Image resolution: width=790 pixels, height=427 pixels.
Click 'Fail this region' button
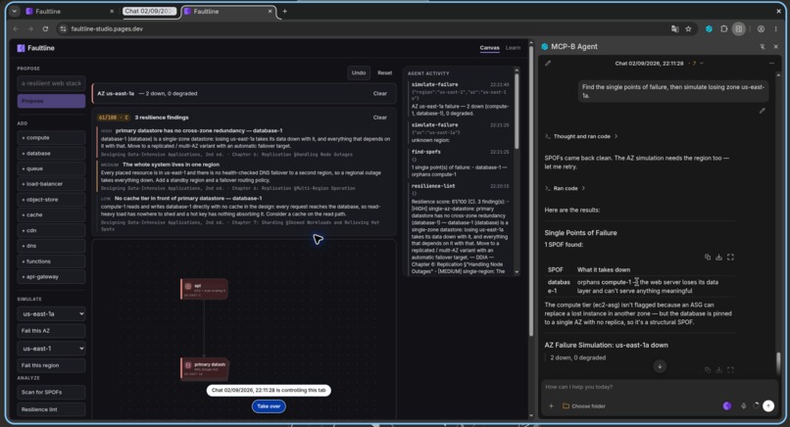51,365
